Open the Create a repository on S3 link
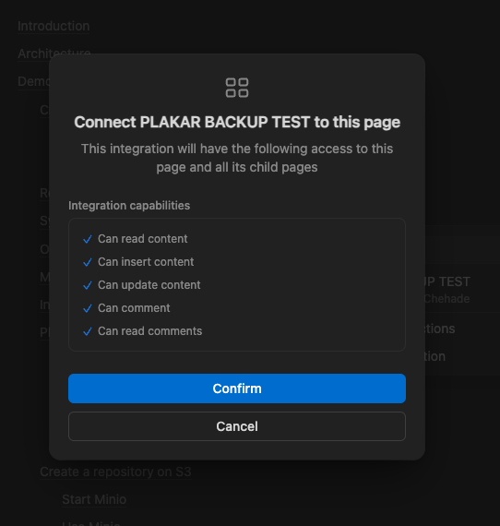The width and height of the screenshot is (500, 526). 115,472
